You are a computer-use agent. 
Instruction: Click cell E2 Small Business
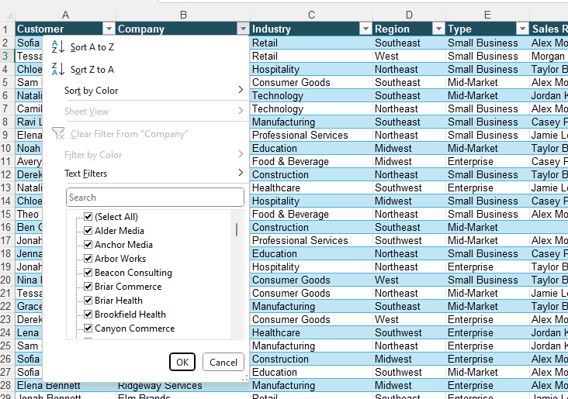click(x=487, y=43)
